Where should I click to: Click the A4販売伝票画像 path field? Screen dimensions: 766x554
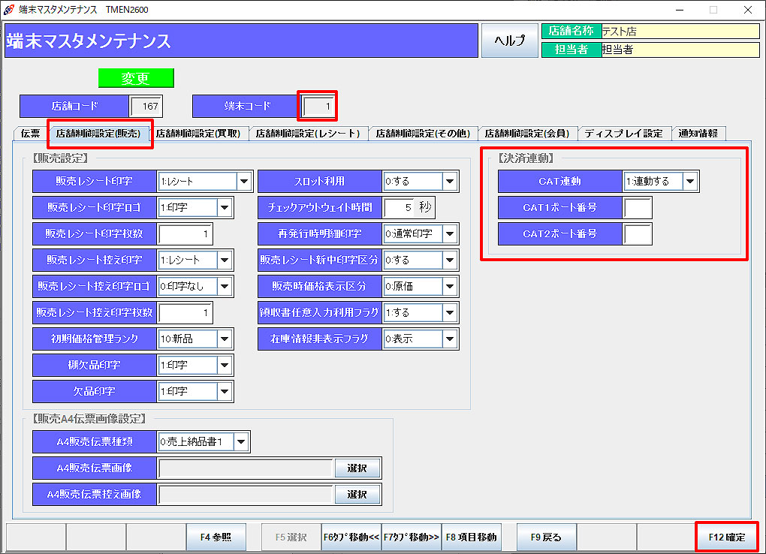point(246,468)
